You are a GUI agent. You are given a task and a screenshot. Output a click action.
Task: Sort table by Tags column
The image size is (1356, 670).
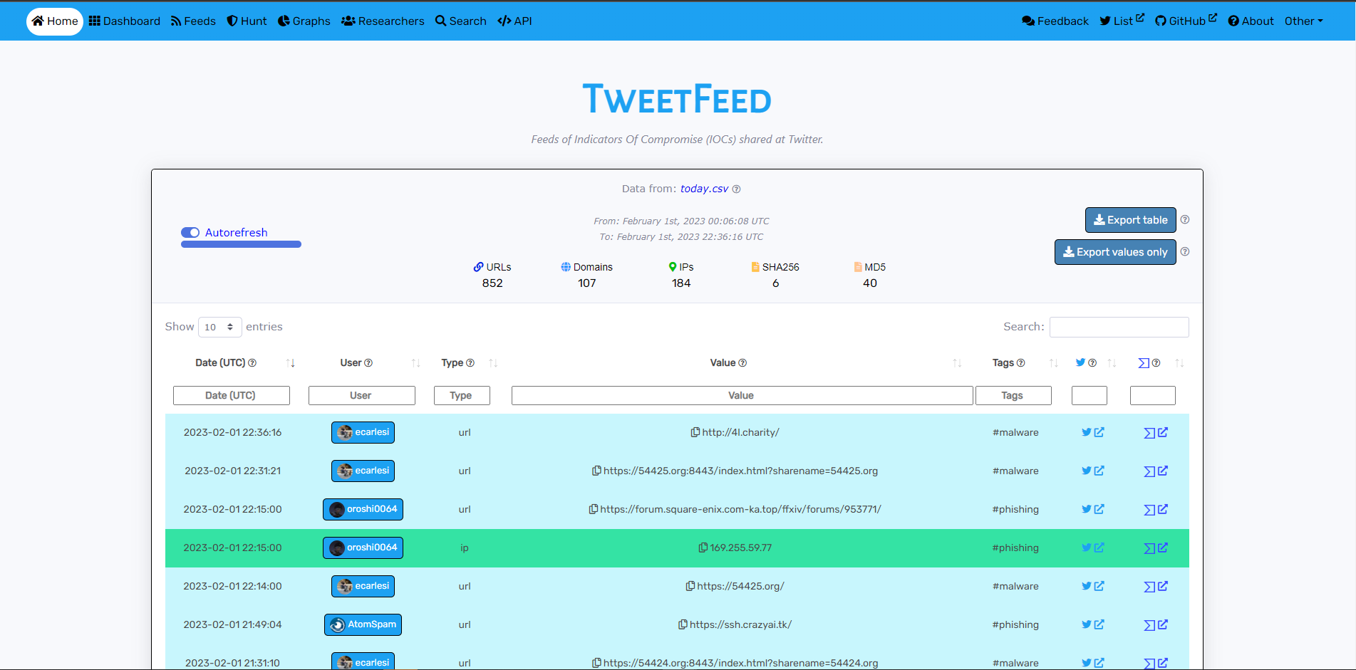(1053, 363)
